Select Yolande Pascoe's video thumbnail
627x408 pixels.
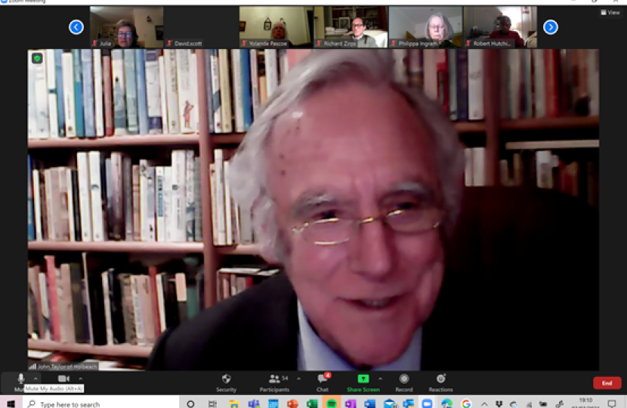click(x=276, y=26)
